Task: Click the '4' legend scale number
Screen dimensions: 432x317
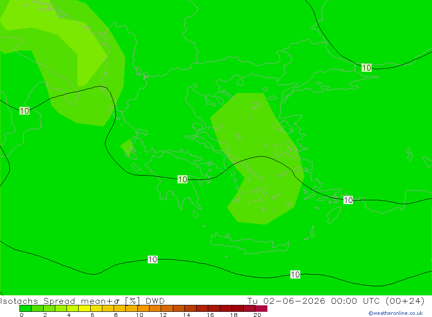Action: tap(69, 315)
